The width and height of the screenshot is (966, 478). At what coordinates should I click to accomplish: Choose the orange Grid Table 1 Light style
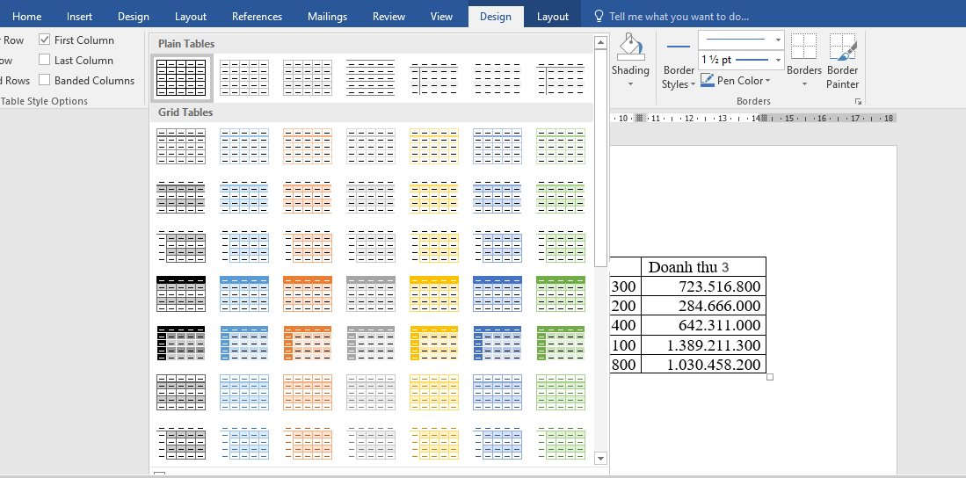[x=308, y=146]
